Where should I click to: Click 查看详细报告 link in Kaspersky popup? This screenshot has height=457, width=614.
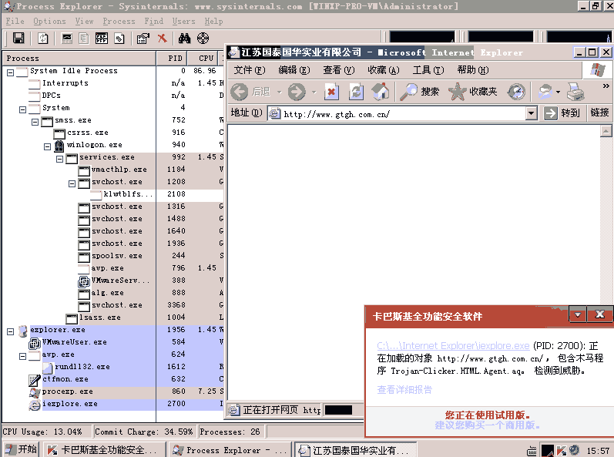(x=404, y=390)
